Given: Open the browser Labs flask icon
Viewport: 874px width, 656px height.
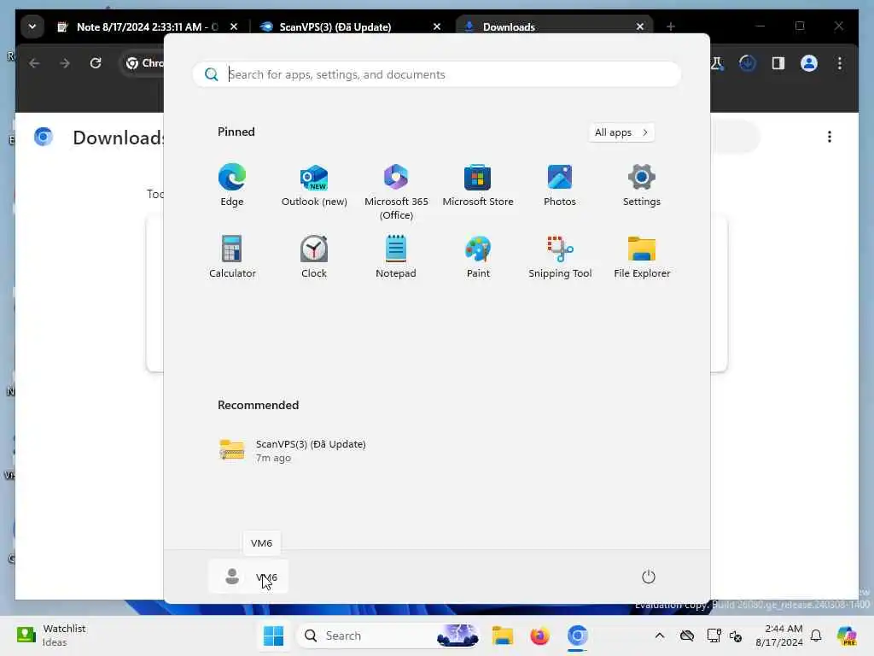Looking at the screenshot, I should click(717, 63).
